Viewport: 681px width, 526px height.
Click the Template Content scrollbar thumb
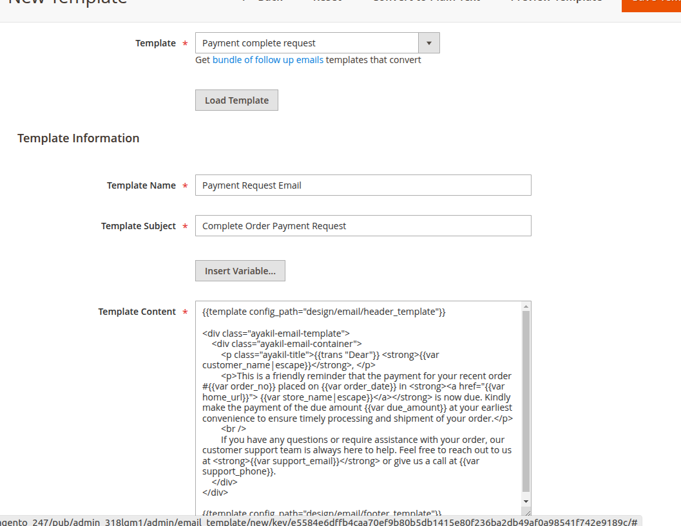pyautogui.click(x=526, y=399)
